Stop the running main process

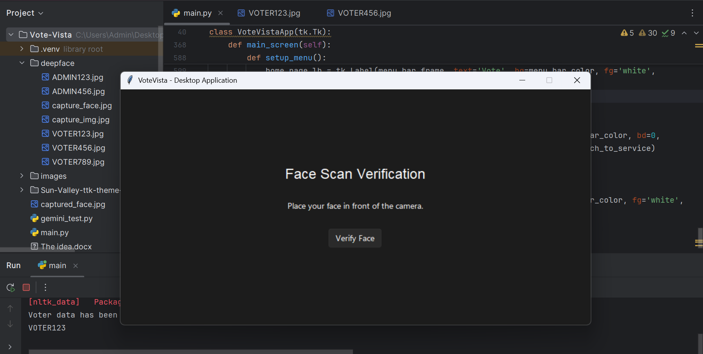coord(26,287)
